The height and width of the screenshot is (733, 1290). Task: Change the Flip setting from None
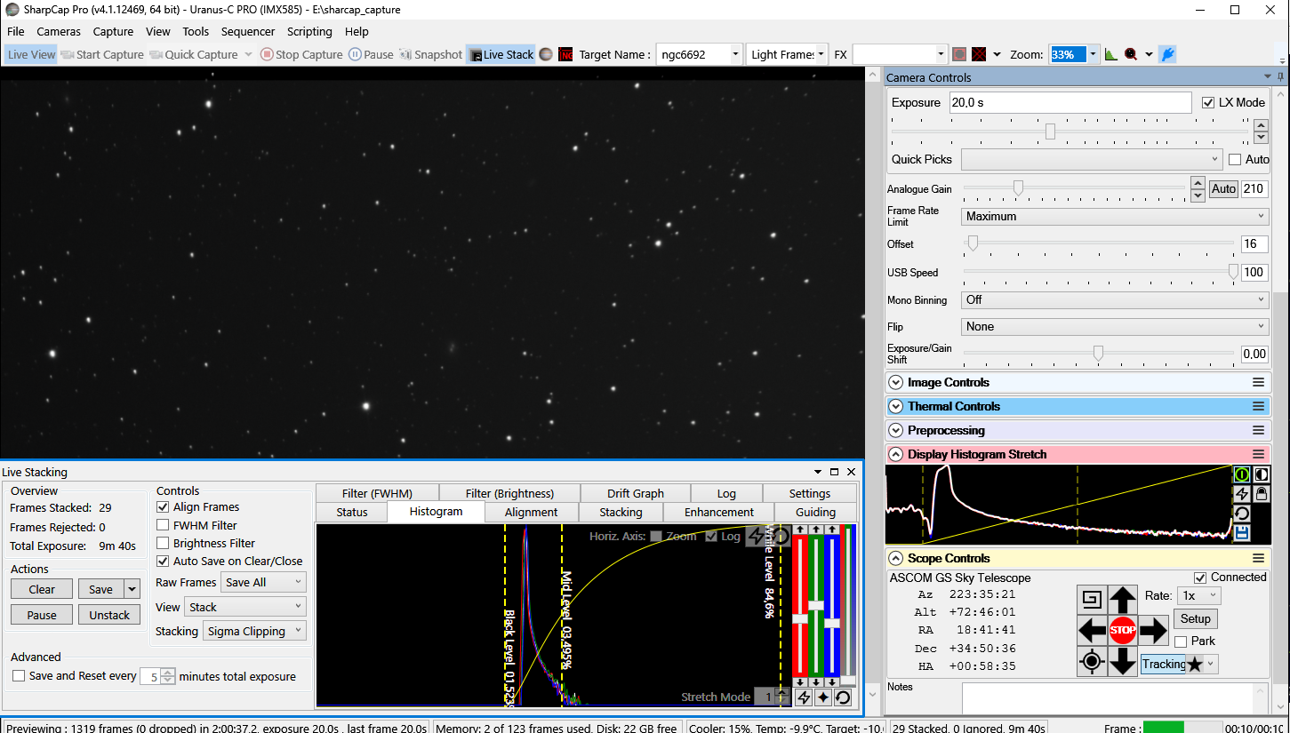[x=1113, y=326]
